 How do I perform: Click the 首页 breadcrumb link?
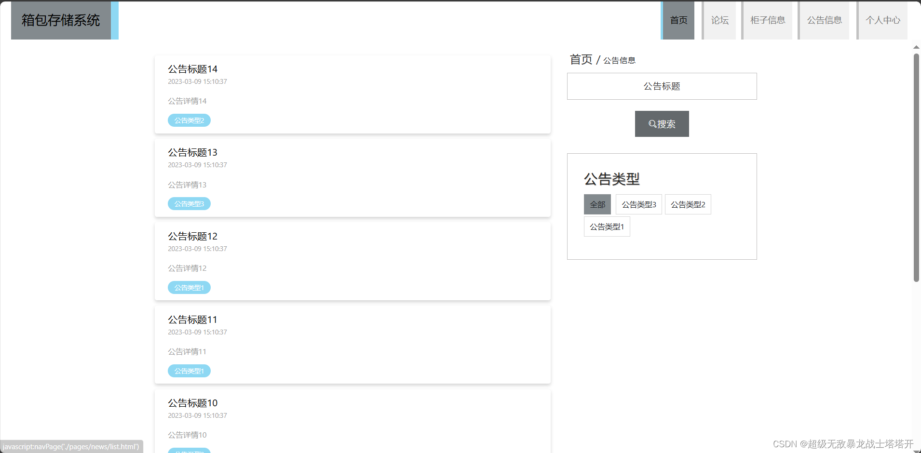(581, 59)
